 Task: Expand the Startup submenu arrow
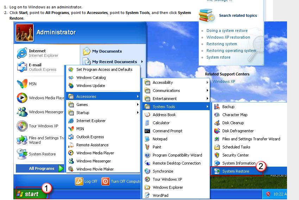coord(138,113)
